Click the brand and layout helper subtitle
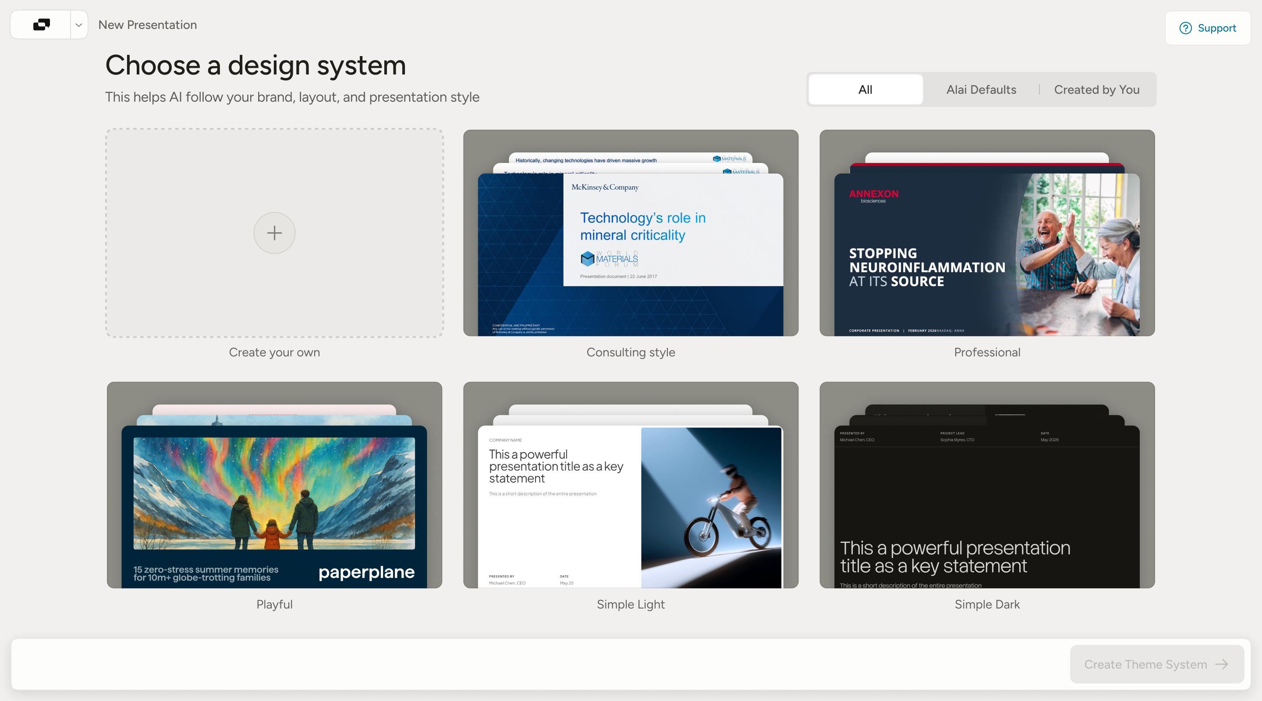Image resolution: width=1262 pixels, height=701 pixels. point(292,97)
